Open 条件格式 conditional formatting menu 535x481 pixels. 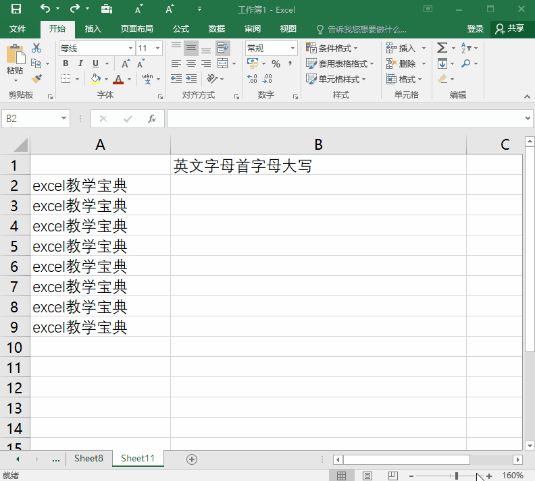[332, 48]
